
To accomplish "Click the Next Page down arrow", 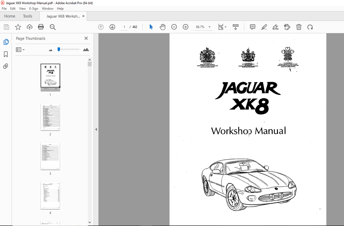I will [112, 27].
